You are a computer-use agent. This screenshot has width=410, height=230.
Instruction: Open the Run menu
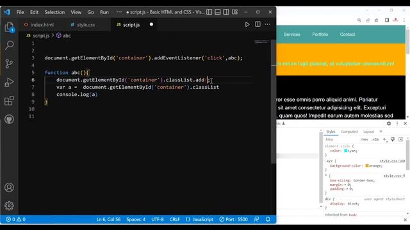(104, 12)
